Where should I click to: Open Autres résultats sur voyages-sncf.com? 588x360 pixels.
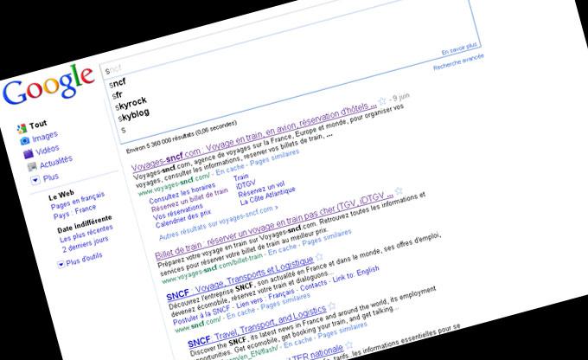(x=219, y=224)
